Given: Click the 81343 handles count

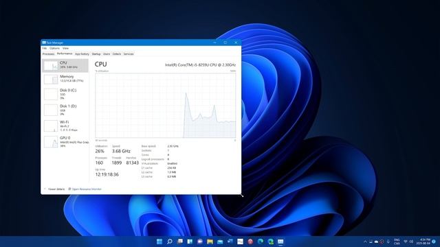Looking at the screenshot, I should pos(133,163).
